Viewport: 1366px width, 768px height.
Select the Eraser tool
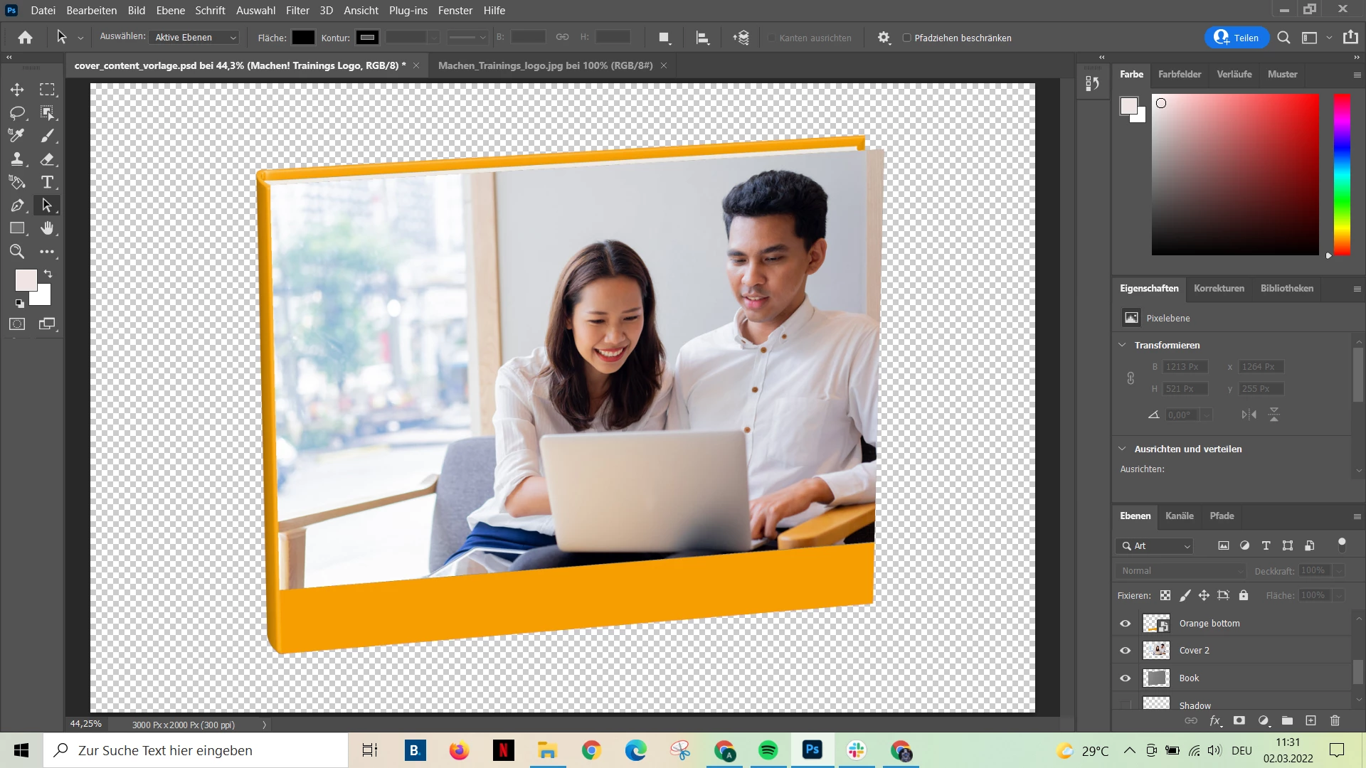point(48,159)
